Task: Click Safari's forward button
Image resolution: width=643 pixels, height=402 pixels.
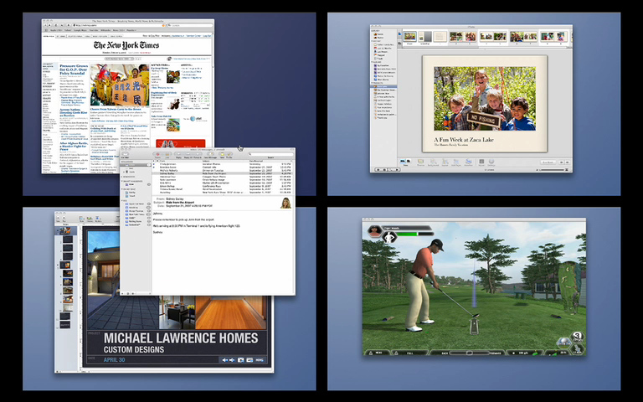Action: pyautogui.click(x=49, y=25)
